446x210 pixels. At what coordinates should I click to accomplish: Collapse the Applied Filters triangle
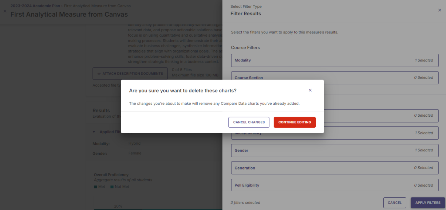coord(94,132)
